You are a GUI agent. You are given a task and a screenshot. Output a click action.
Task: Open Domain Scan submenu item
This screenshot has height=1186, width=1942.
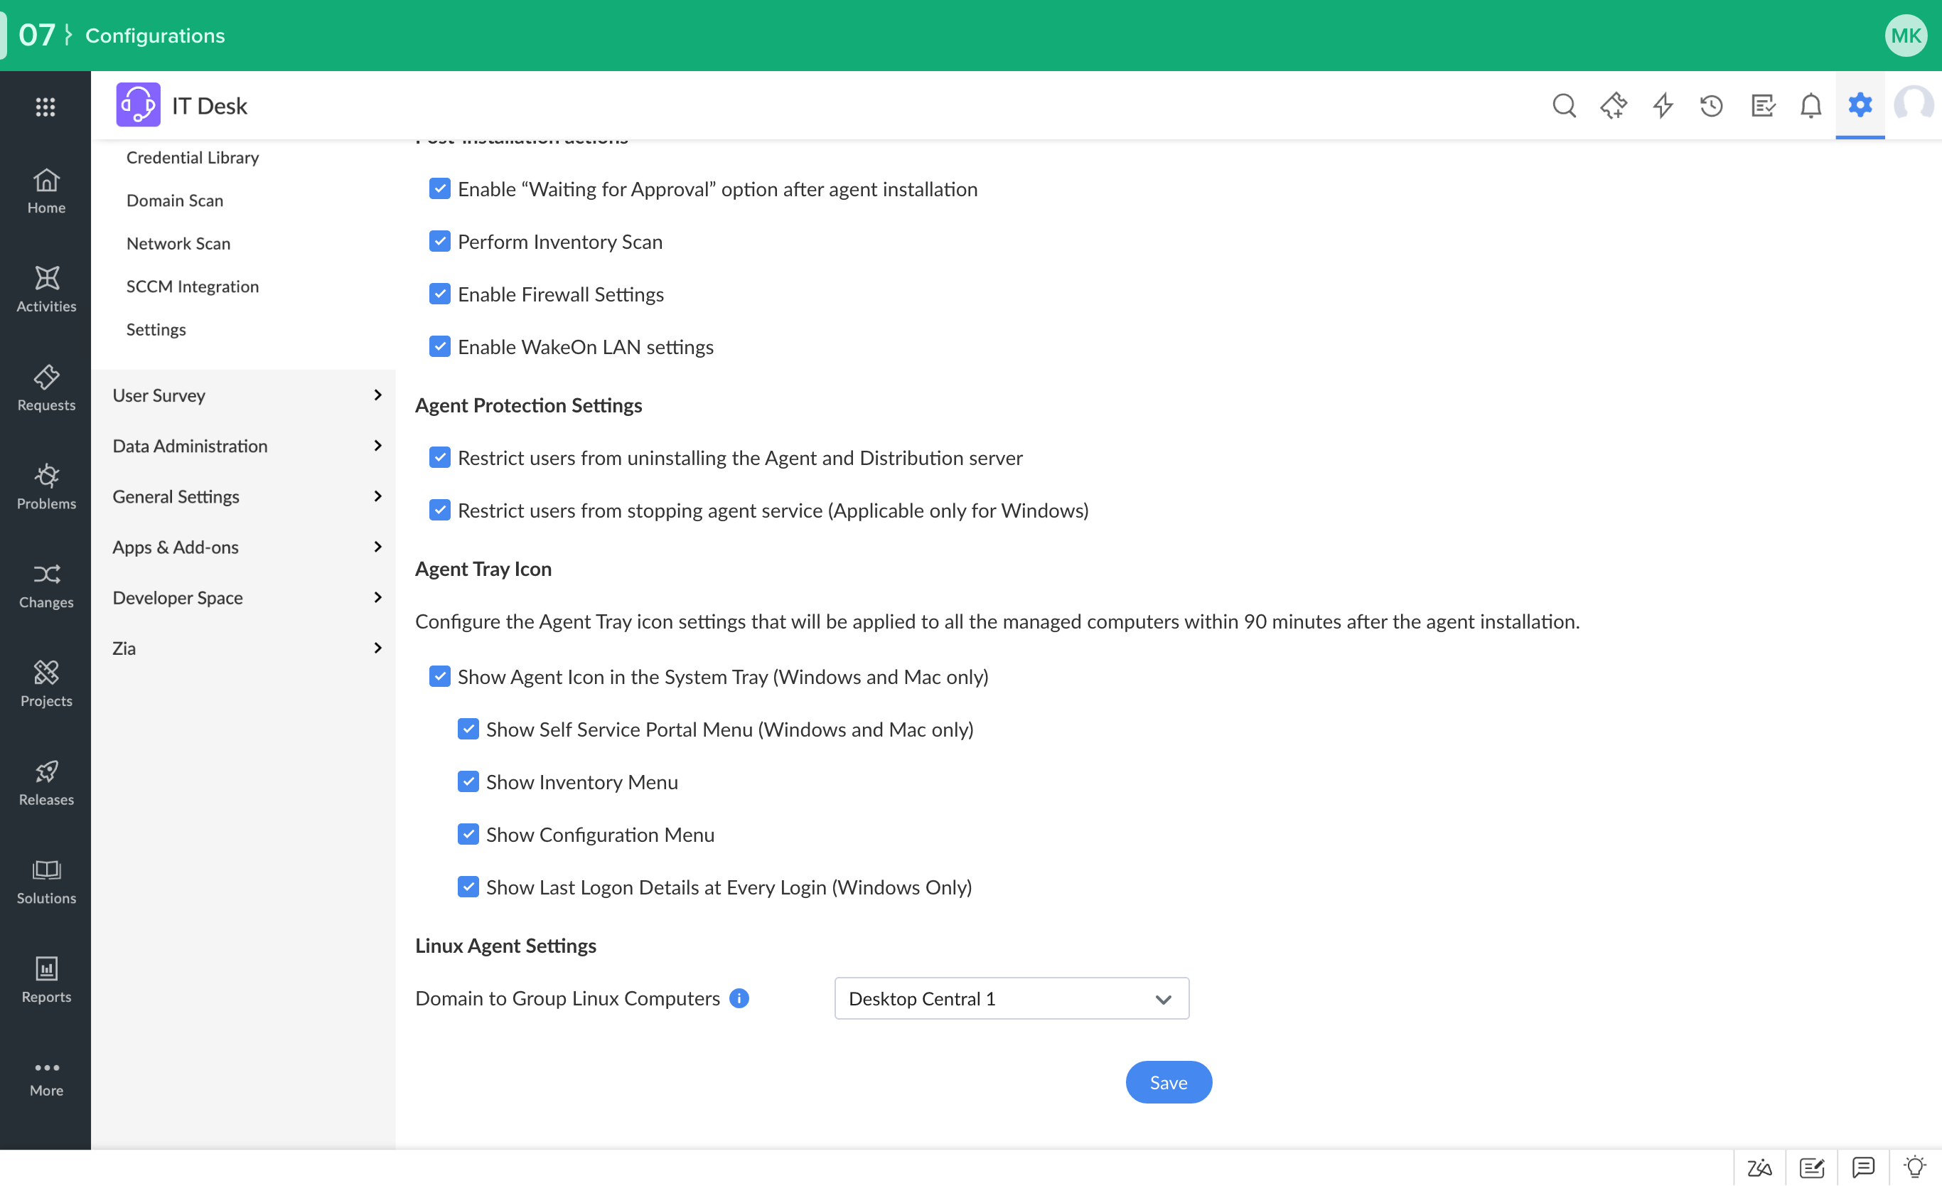[x=175, y=201]
